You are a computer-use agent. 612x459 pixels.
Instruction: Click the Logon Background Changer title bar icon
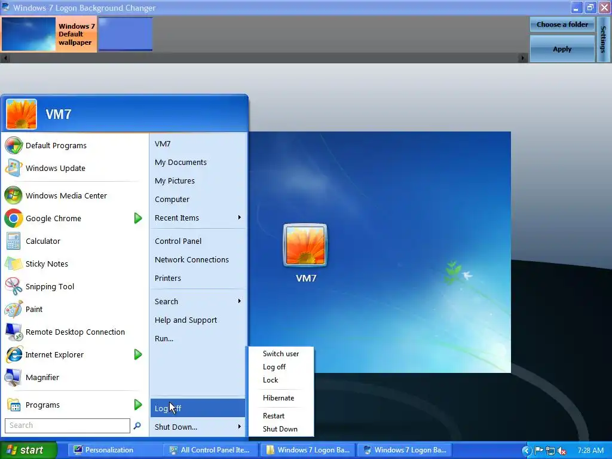[x=5, y=7]
